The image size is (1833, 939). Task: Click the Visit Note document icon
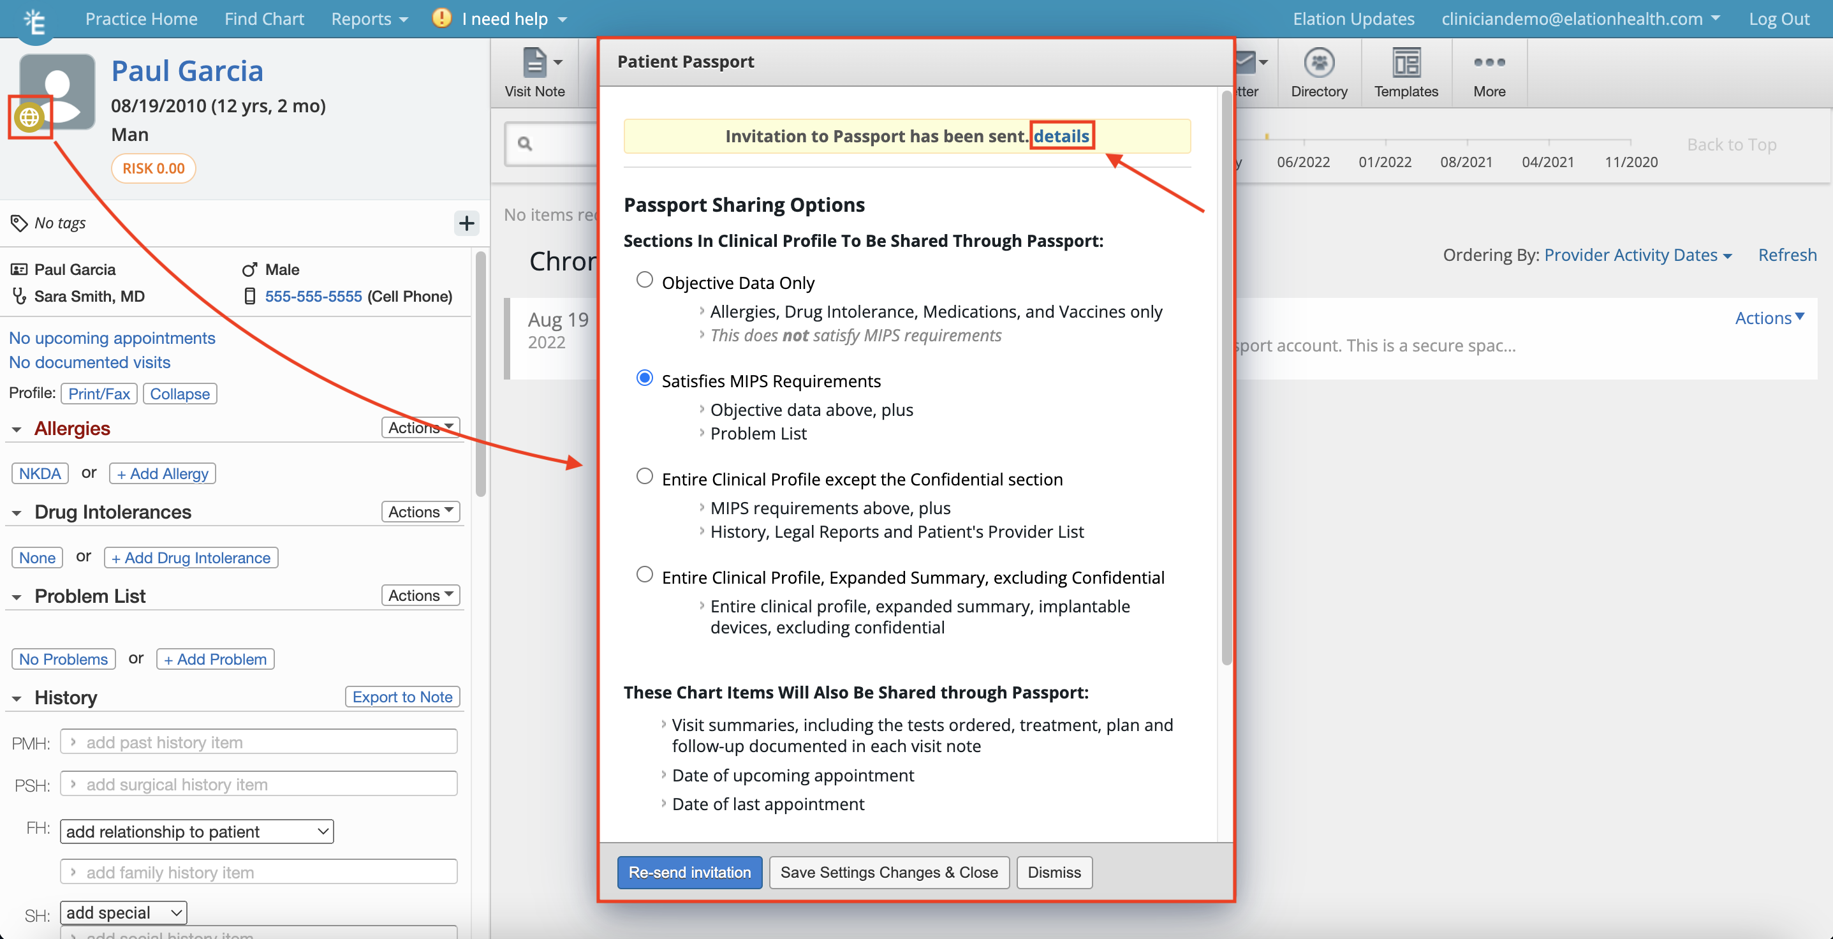click(534, 63)
